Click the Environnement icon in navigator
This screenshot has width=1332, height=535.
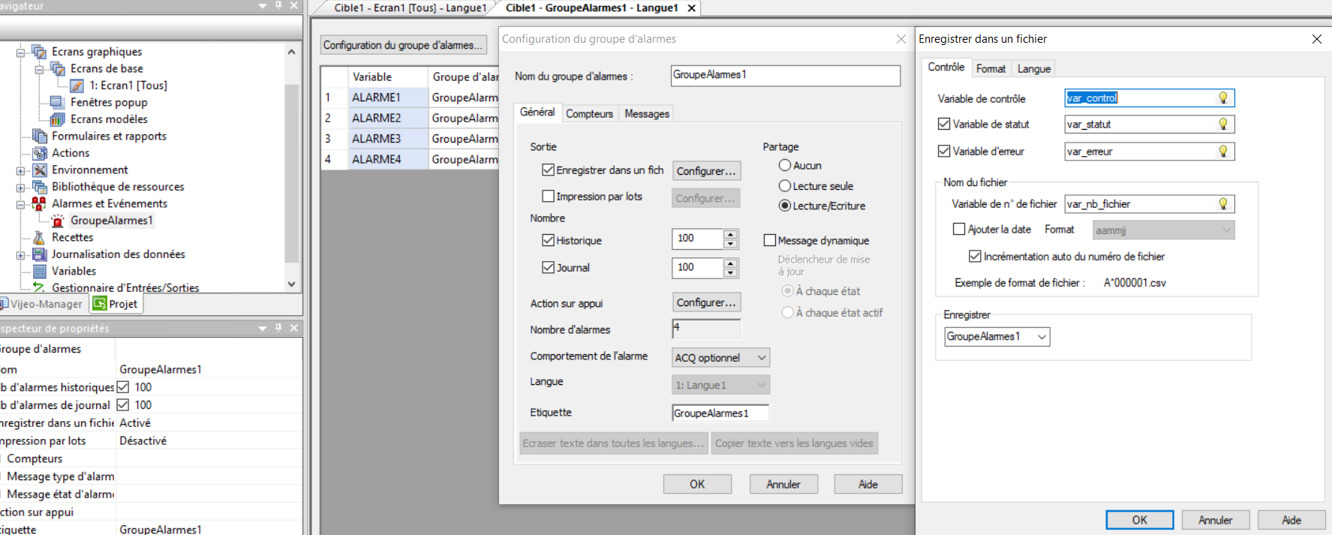(39, 170)
